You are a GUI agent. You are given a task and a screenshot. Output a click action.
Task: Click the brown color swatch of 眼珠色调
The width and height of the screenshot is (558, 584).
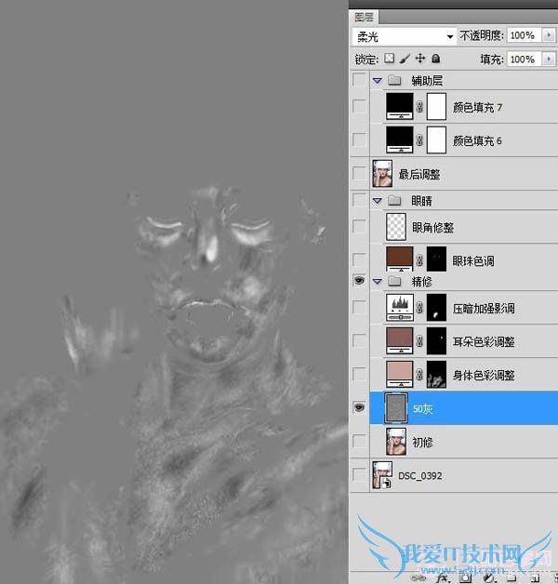point(400,259)
